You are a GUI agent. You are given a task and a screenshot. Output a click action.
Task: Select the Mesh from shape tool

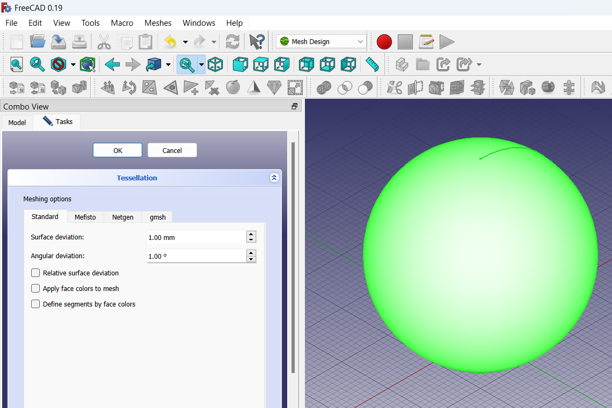point(59,87)
